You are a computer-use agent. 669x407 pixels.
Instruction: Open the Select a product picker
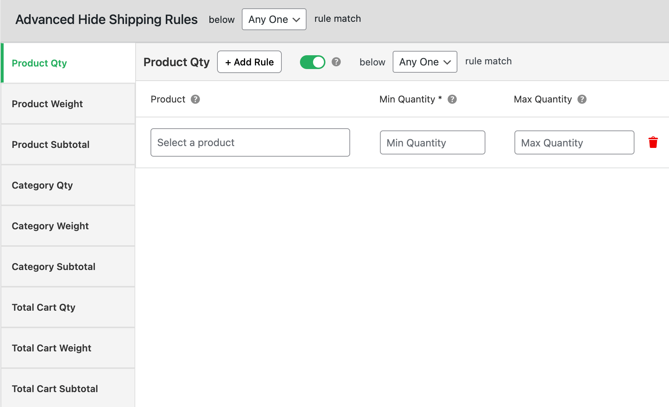pyautogui.click(x=250, y=142)
